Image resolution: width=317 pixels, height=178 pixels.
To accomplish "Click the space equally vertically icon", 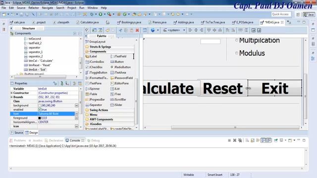I will [246, 30].
